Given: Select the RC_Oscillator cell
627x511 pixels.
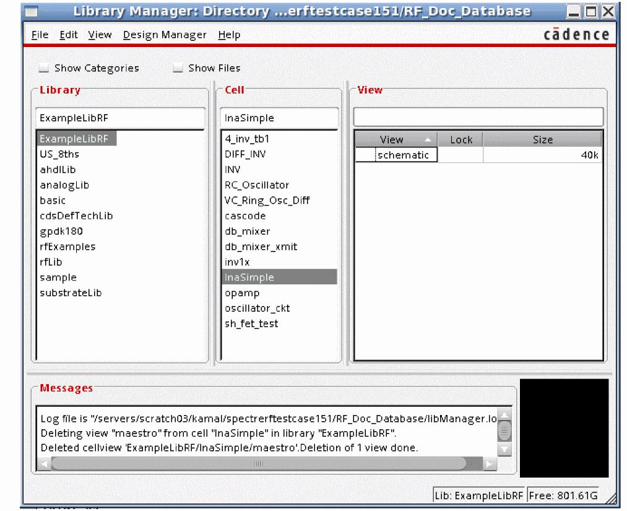Looking at the screenshot, I should (x=256, y=185).
